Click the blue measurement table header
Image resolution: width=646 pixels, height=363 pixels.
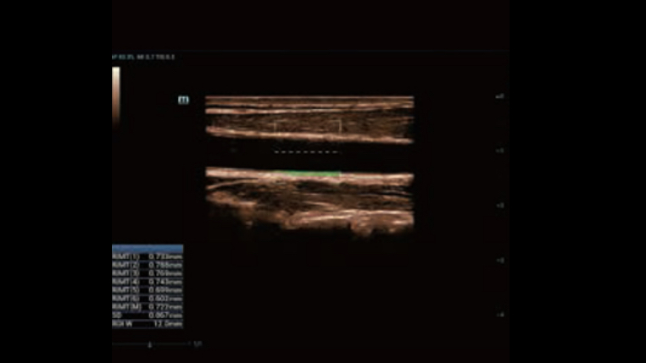coord(148,248)
